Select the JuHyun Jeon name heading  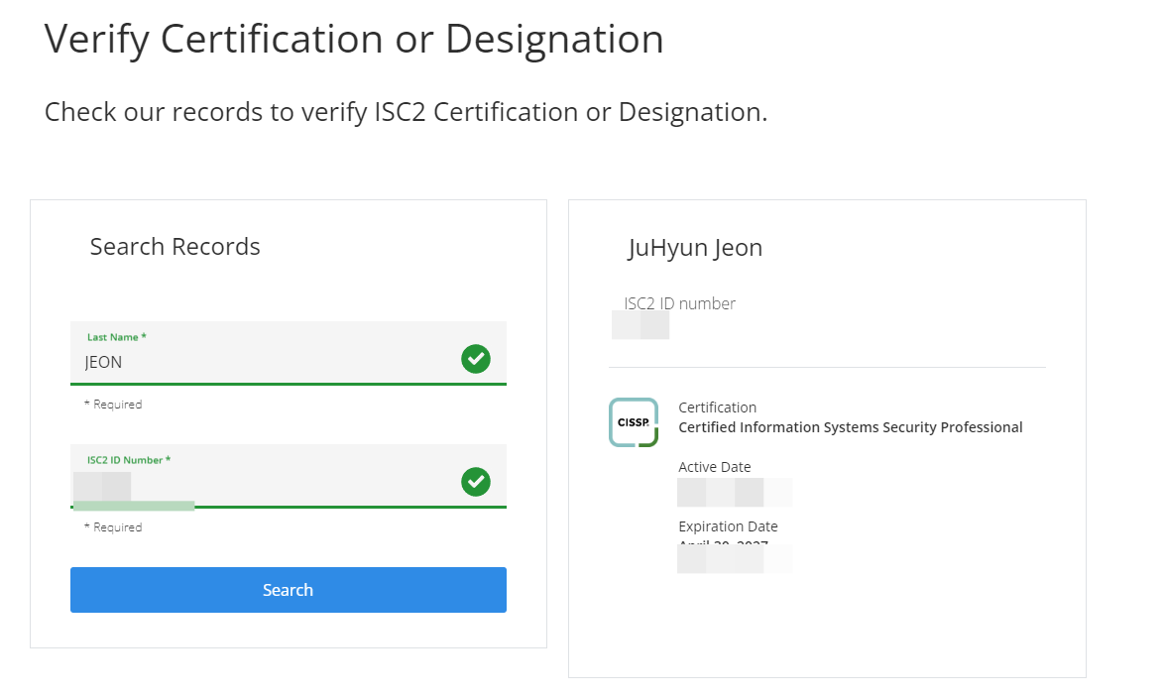pyautogui.click(x=695, y=248)
